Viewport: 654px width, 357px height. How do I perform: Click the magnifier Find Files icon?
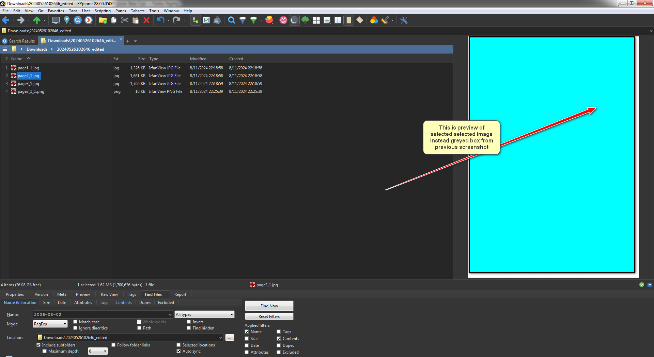point(232,20)
